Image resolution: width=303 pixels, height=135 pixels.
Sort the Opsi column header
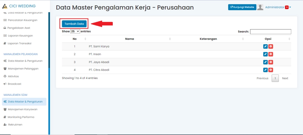pos(268,39)
